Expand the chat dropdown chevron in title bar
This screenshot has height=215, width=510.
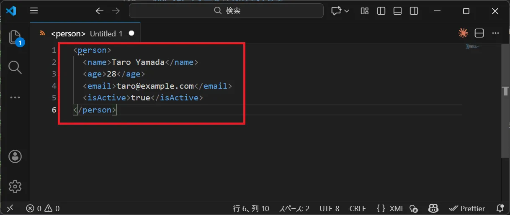pos(347,11)
